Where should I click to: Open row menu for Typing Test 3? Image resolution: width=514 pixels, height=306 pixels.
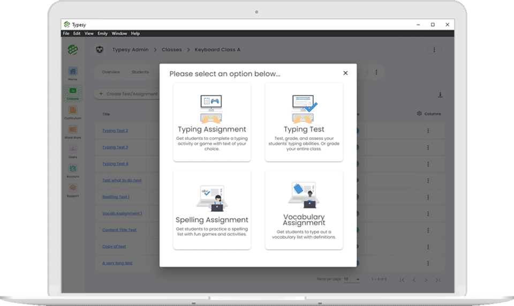(x=428, y=147)
